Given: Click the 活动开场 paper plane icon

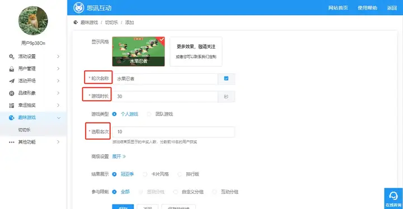Looking at the screenshot, I should pos(12,81).
